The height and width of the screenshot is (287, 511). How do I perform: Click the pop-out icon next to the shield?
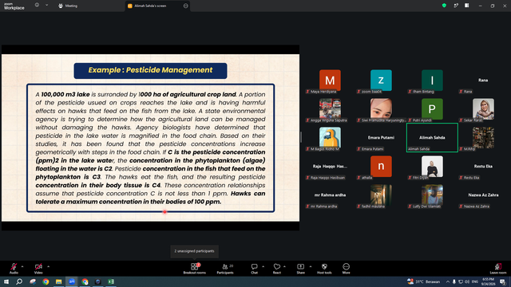(456, 6)
